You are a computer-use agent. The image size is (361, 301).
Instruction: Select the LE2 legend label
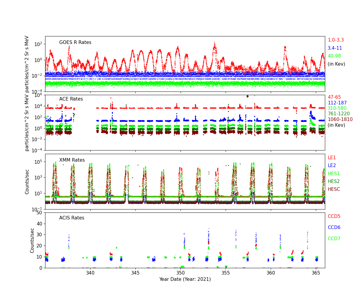(332, 166)
